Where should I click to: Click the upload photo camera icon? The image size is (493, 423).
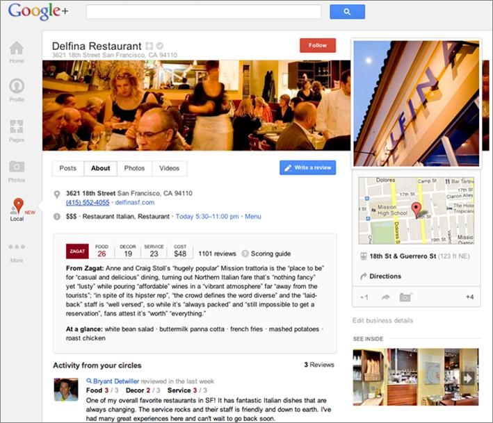pos(405,297)
